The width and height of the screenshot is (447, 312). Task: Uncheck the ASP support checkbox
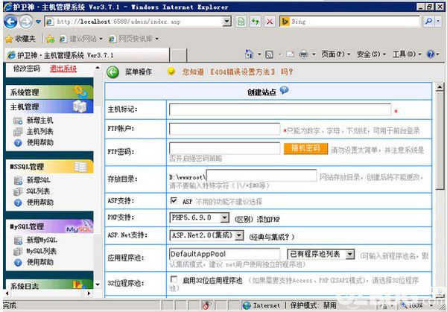(x=174, y=200)
